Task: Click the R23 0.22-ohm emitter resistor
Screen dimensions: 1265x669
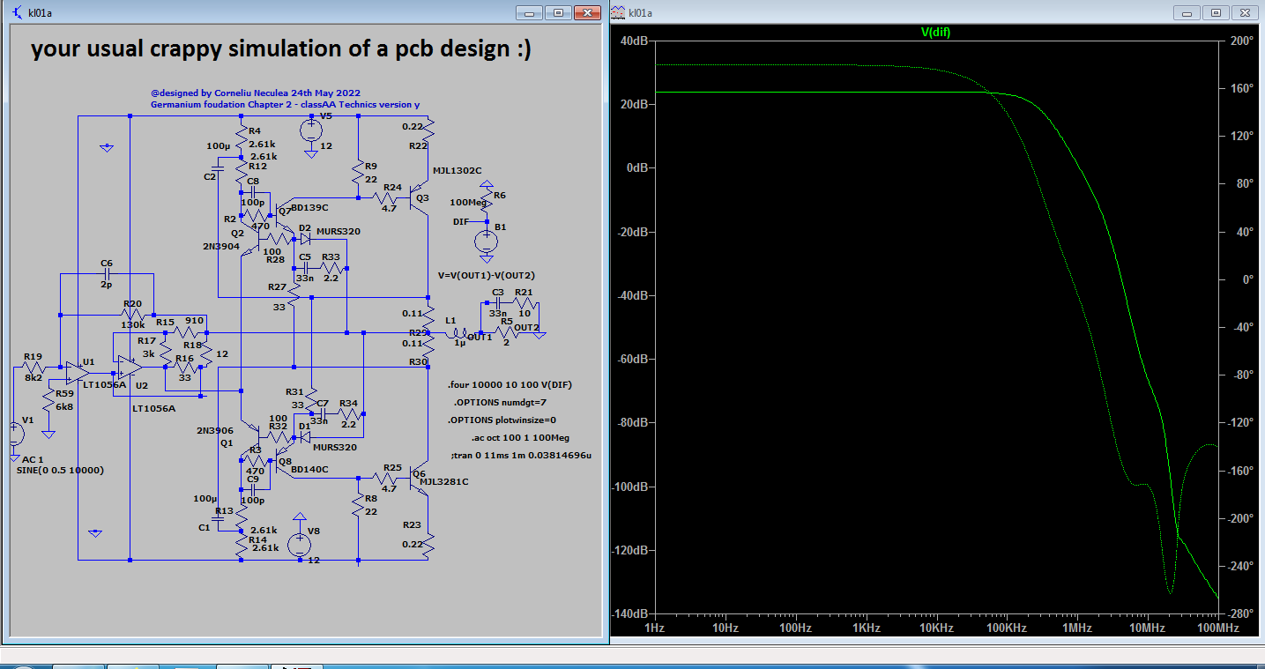Action: pos(427,544)
